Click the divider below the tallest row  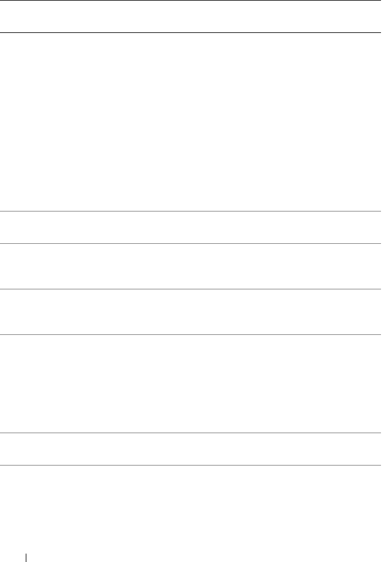click(x=192, y=210)
